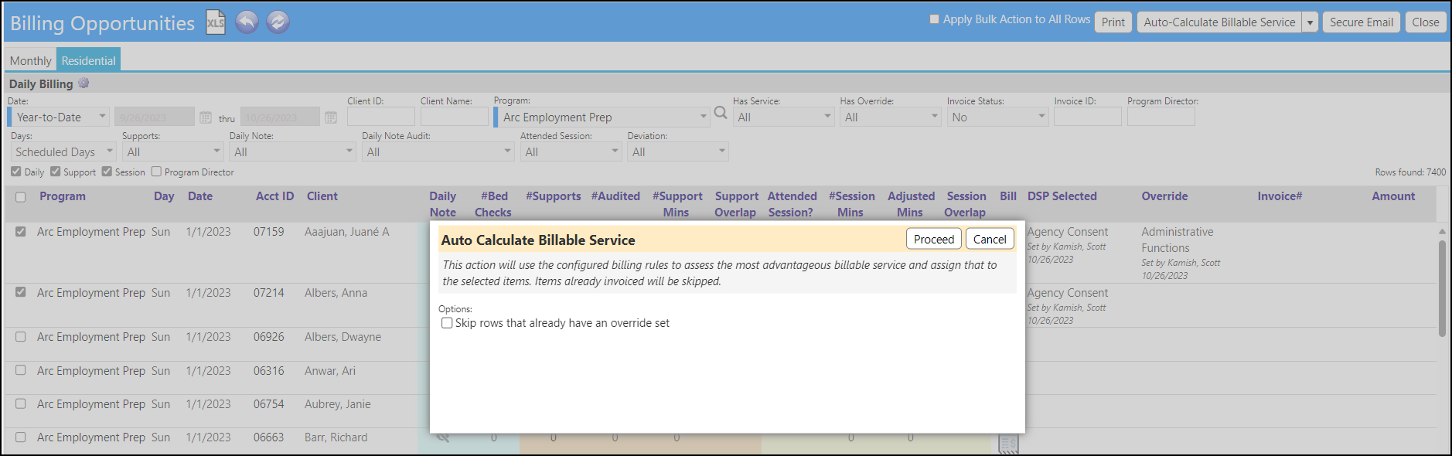Click the bill note icon in Barr row
This screenshot has width=1452, height=456.
click(1008, 444)
